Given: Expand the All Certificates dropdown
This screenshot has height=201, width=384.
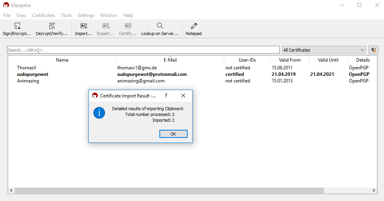Looking at the screenshot, I should [324, 50].
